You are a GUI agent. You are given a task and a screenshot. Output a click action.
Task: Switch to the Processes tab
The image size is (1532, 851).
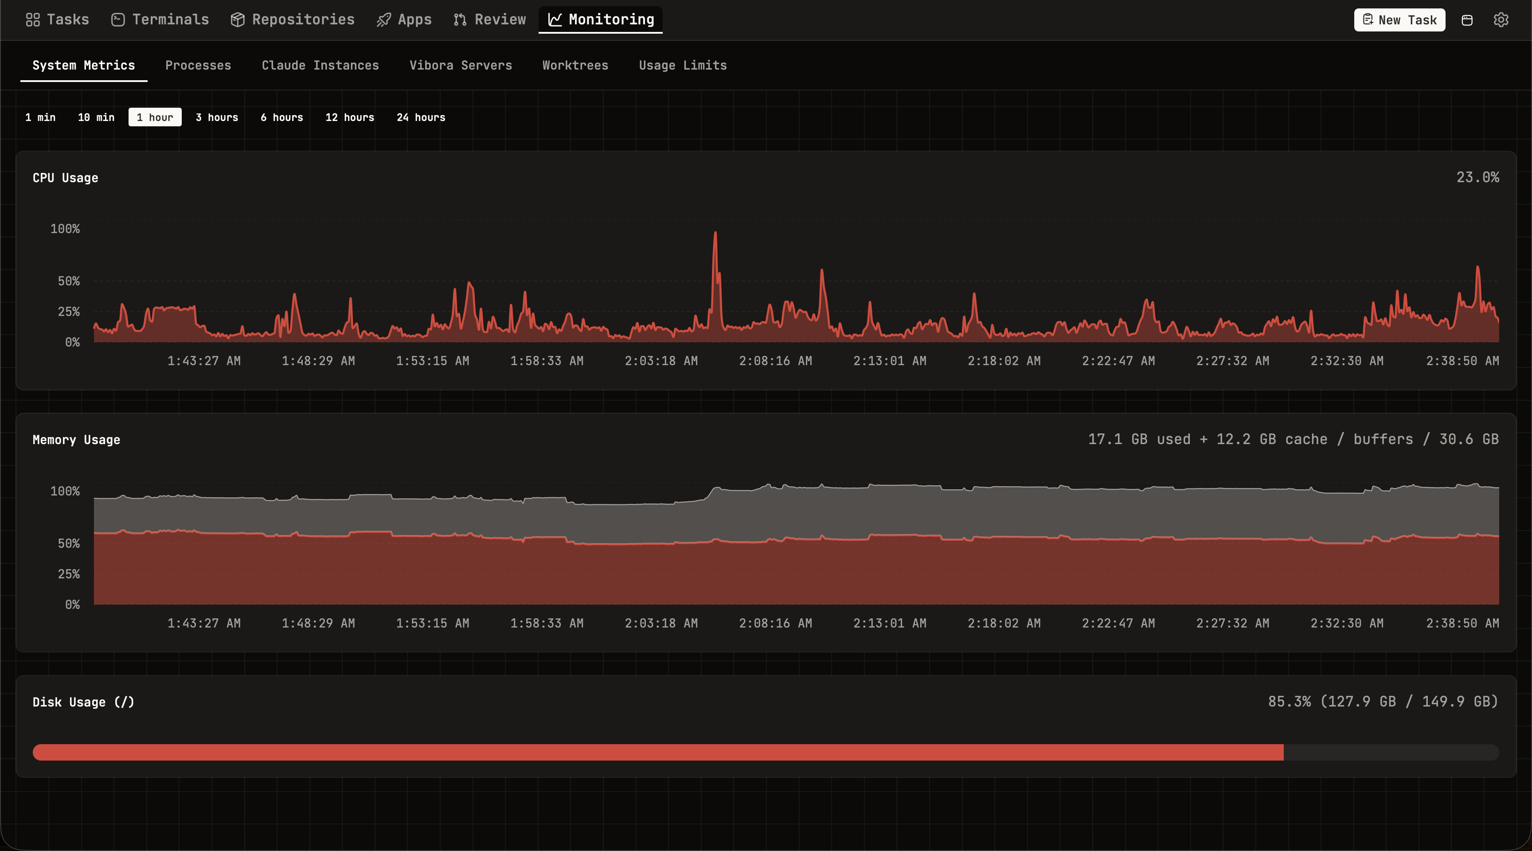coord(198,66)
